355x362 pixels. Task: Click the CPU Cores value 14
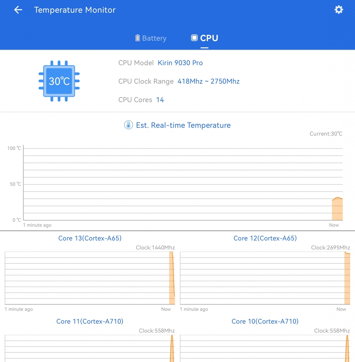tap(160, 100)
